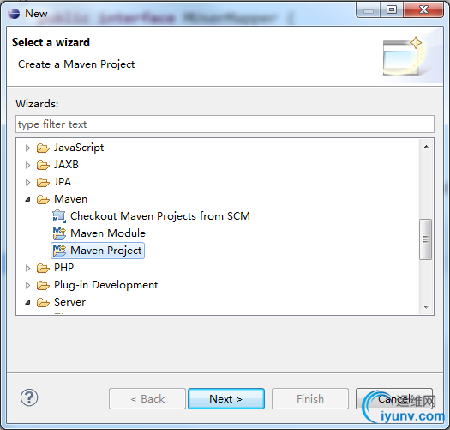The height and width of the screenshot is (430, 450).
Task: Expand the JPA category arrow
Action: point(27,182)
